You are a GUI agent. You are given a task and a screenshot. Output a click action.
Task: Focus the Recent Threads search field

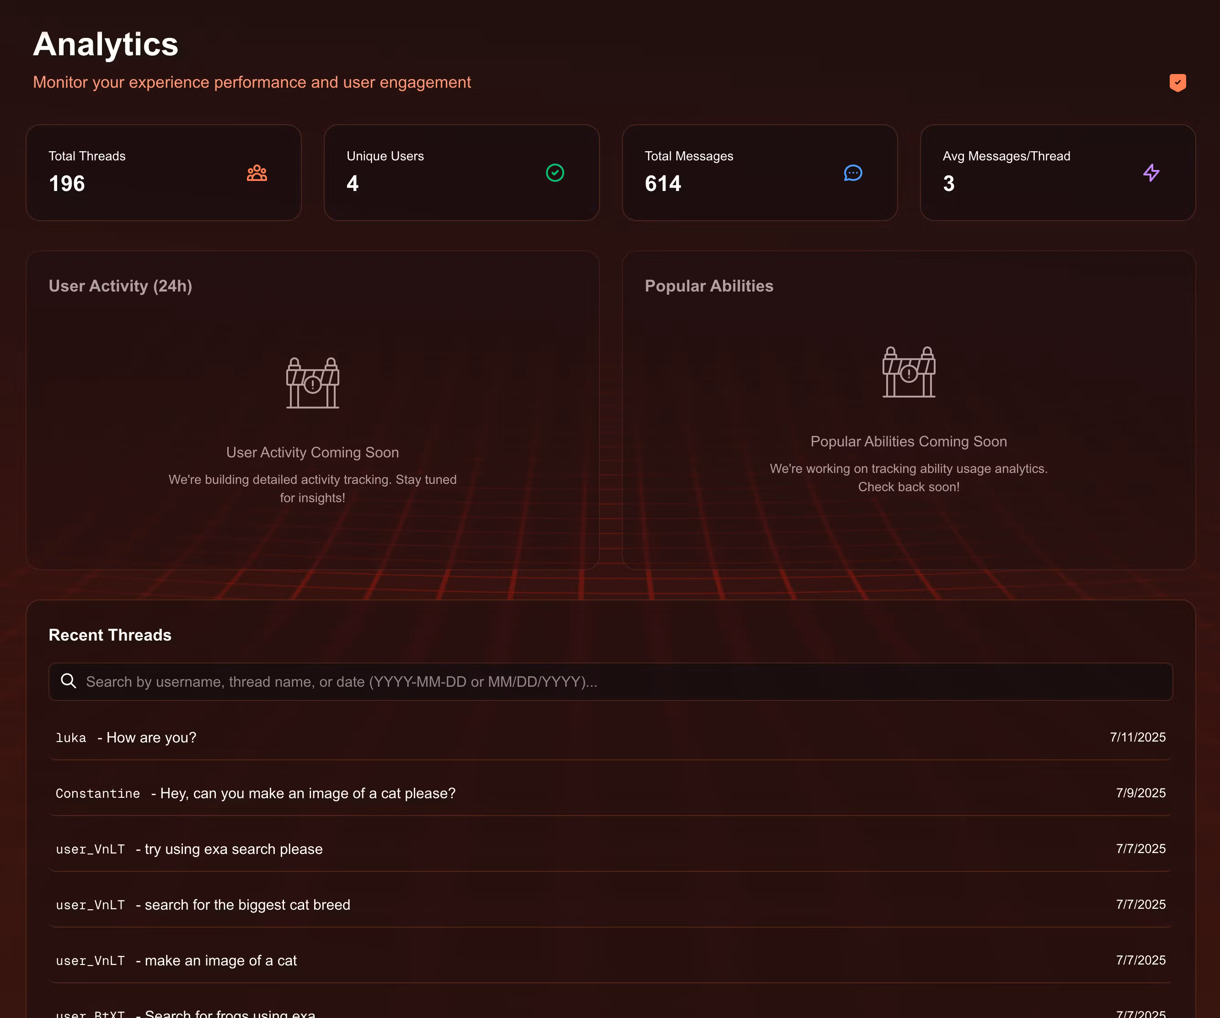point(610,681)
